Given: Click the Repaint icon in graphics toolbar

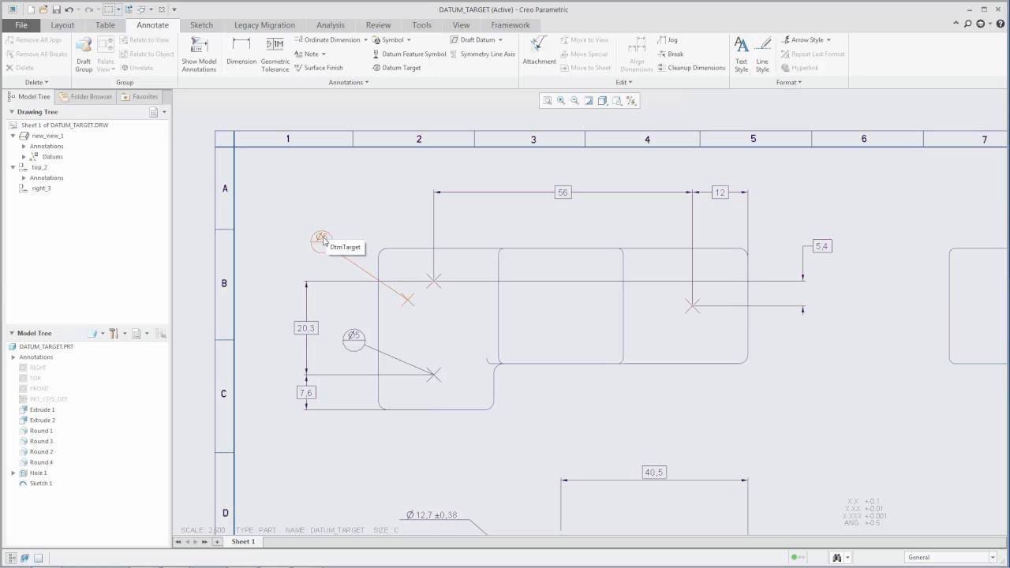Looking at the screenshot, I should click(x=589, y=100).
